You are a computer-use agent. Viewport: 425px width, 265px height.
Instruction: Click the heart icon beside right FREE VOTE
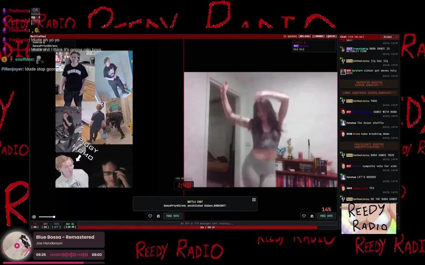304,216
